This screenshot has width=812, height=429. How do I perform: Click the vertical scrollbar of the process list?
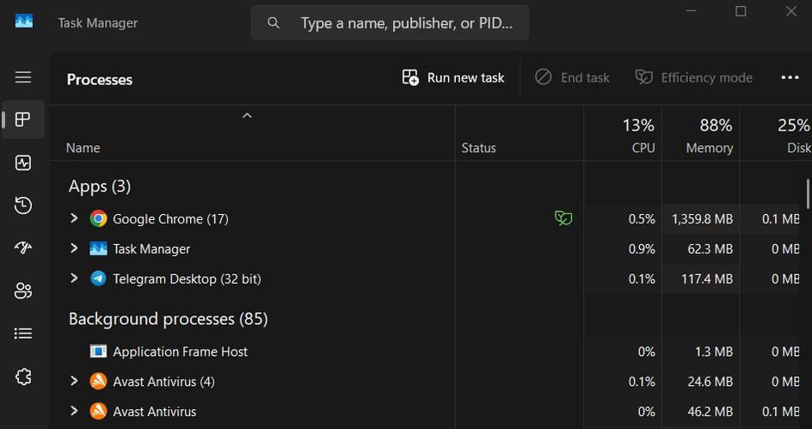[x=808, y=193]
